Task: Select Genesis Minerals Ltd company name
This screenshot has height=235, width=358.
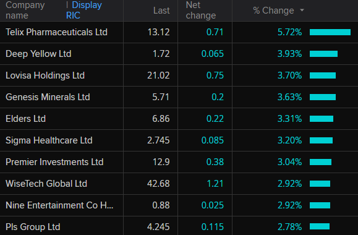Action: [x=48, y=97]
